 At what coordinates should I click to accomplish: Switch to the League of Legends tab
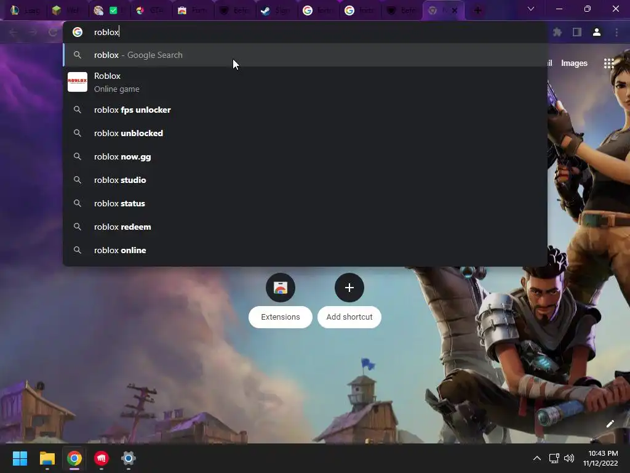pos(26,10)
